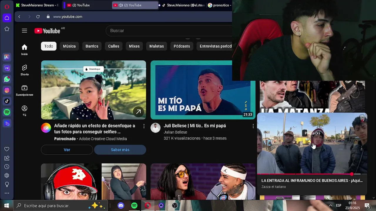Select the active (2) YouTube tab
Image resolution: width=376 pixels, height=211 pixels.
[x=135, y=5]
